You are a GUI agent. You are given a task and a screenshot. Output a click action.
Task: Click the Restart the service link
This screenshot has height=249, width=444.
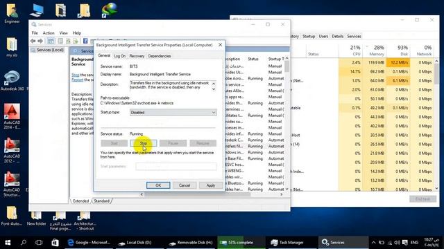(x=77, y=80)
